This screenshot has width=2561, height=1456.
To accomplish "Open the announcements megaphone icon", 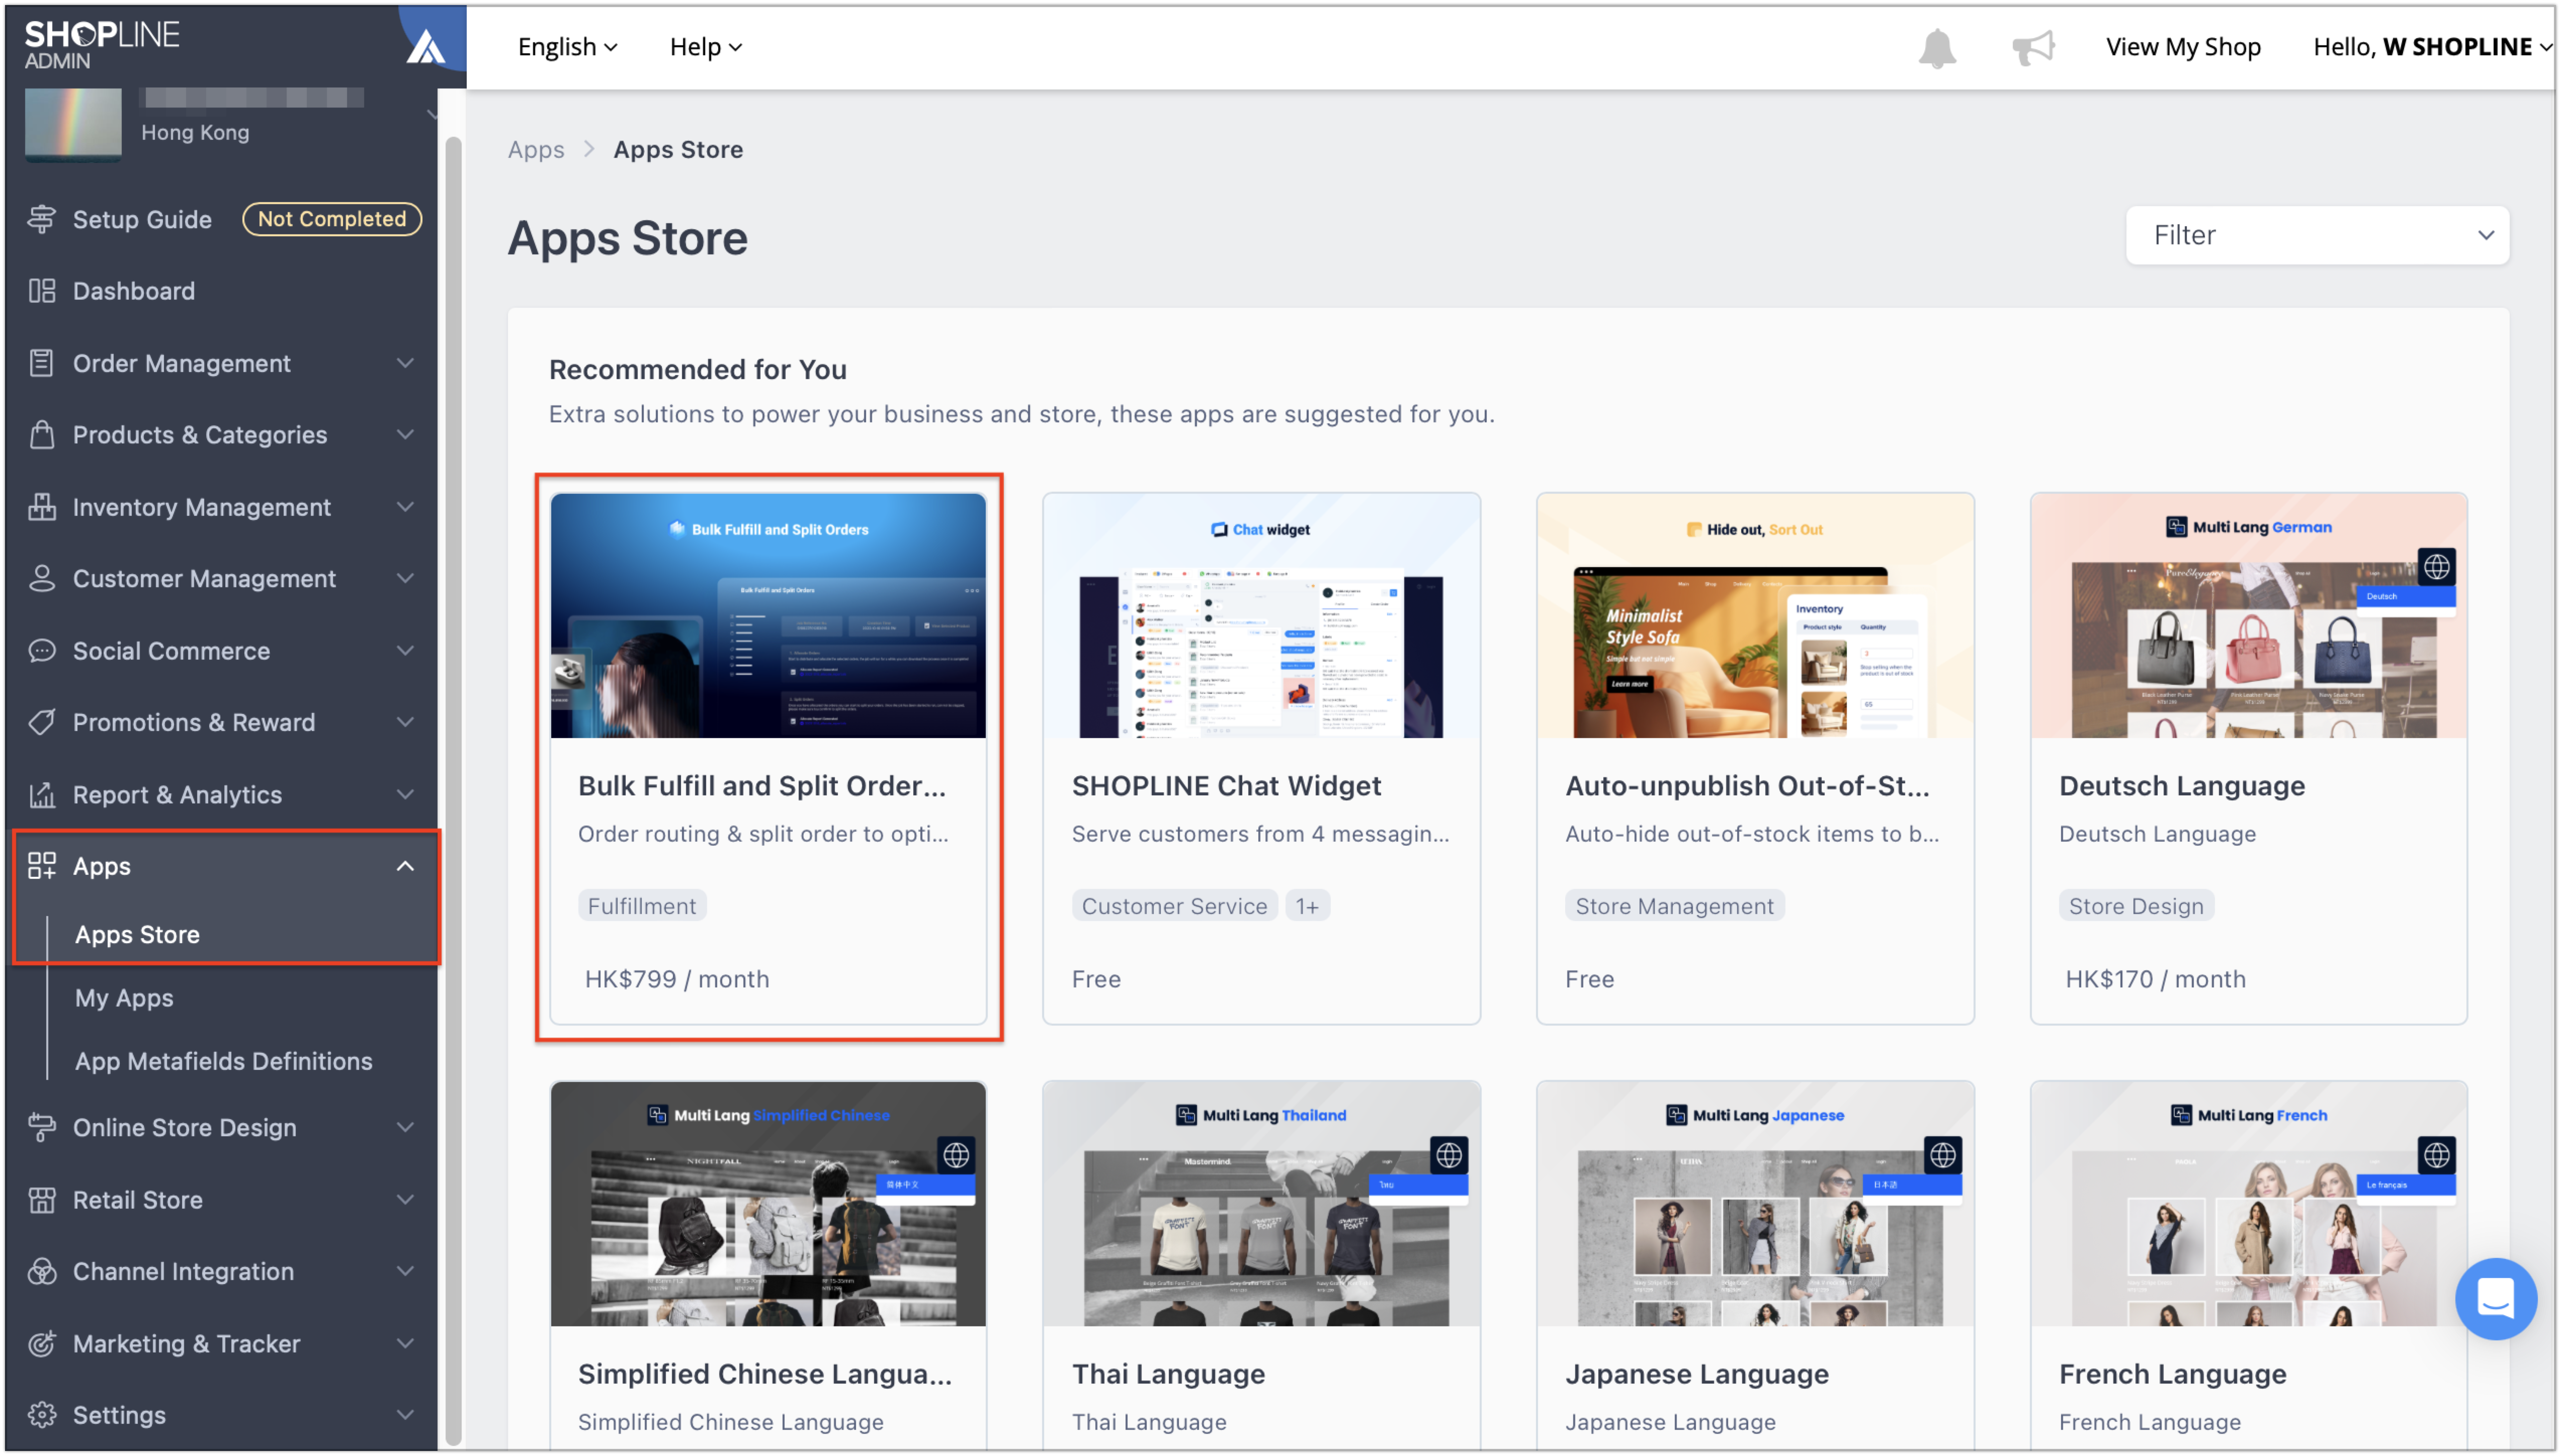I will (2033, 47).
